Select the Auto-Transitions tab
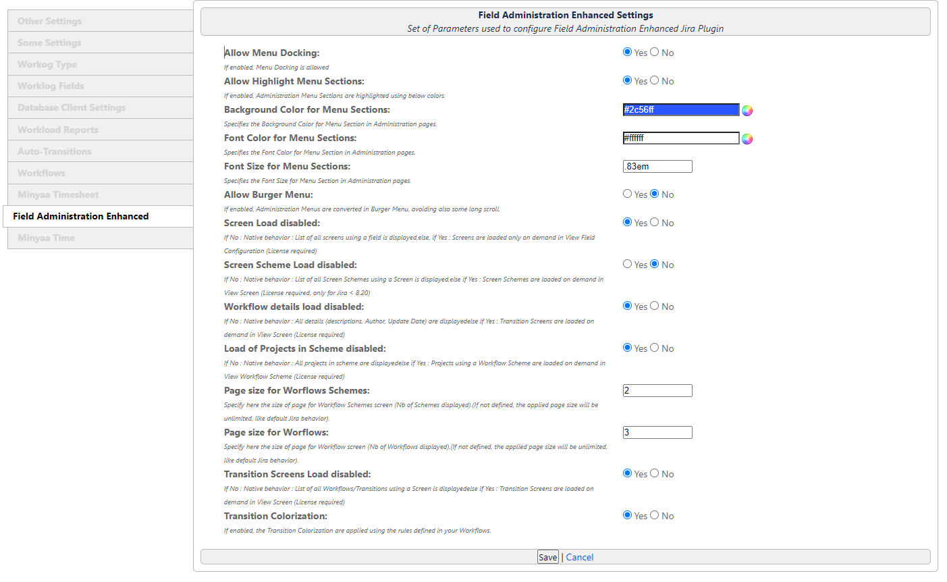 [x=100, y=151]
